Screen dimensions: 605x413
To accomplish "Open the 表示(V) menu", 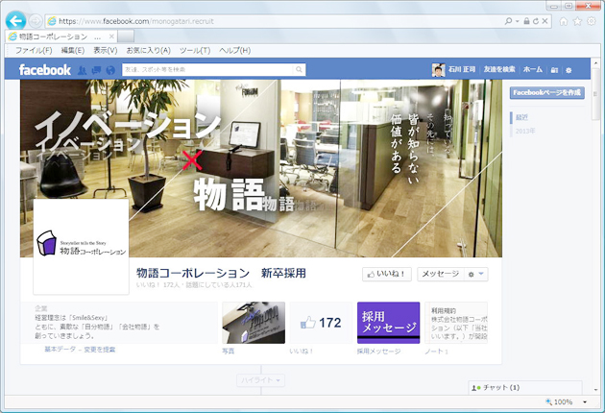I will click(106, 50).
